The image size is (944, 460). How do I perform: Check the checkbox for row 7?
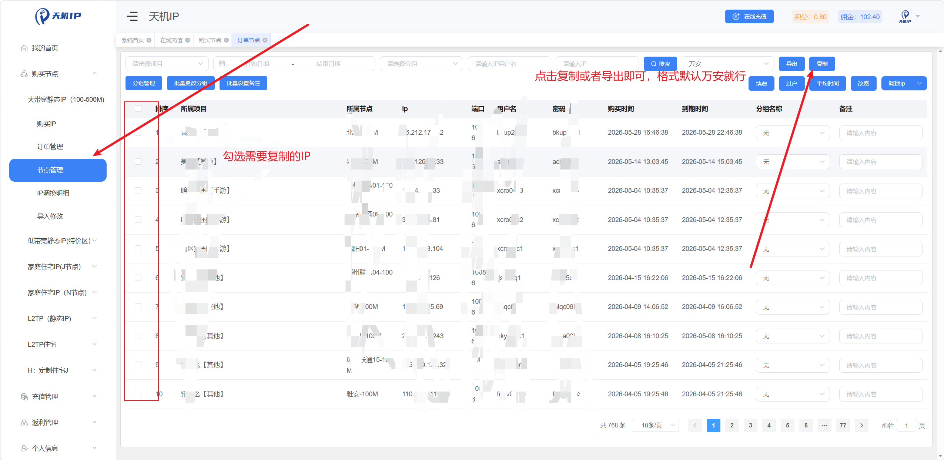coord(138,307)
